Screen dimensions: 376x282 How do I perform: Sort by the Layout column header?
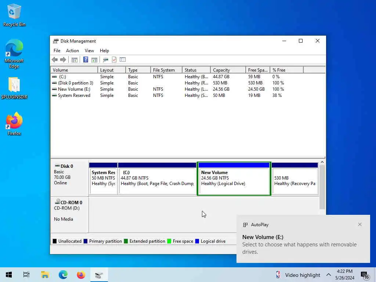112,70
